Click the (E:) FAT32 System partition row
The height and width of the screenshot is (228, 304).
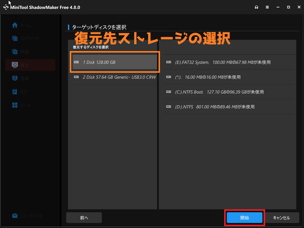pos(227,62)
